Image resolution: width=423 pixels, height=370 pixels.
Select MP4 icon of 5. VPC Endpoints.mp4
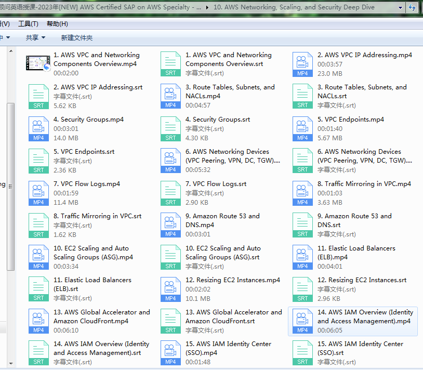pos(302,129)
